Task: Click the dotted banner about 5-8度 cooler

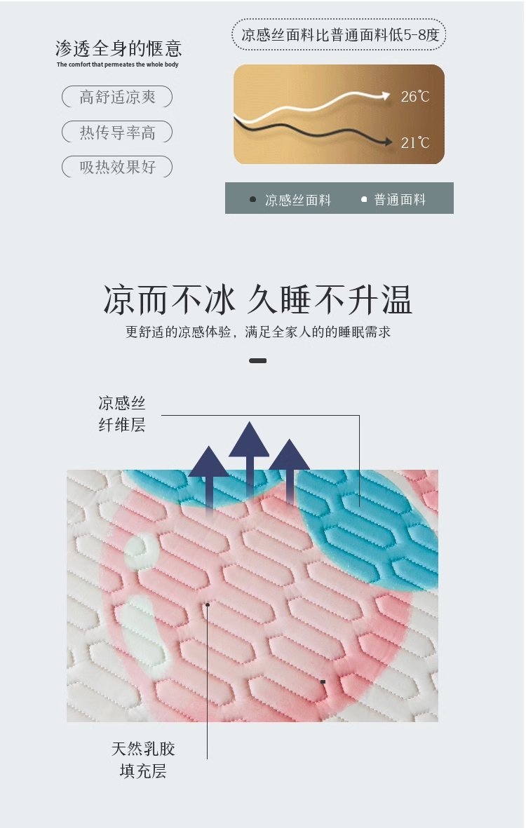Action: (x=339, y=35)
